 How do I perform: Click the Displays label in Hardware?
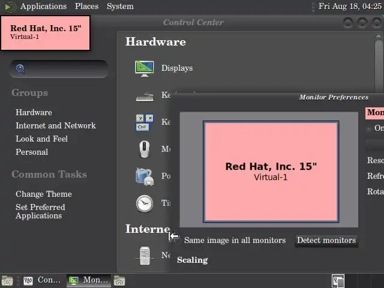tap(177, 68)
